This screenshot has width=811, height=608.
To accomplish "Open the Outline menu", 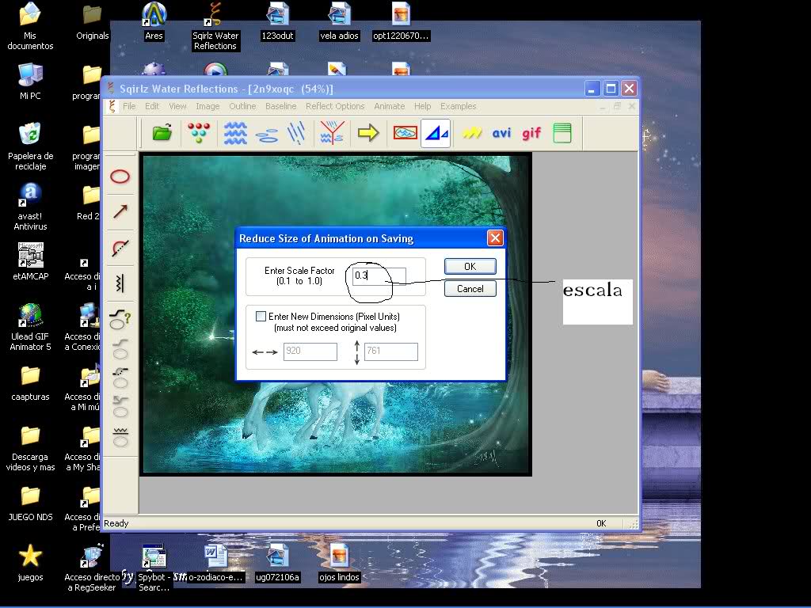I will (242, 106).
